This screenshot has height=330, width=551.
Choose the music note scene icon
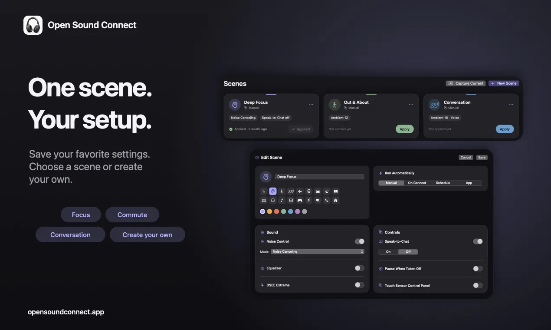tap(282, 200)
